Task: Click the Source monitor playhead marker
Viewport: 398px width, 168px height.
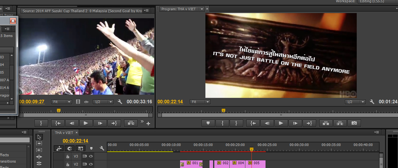Action: [59, 110]
